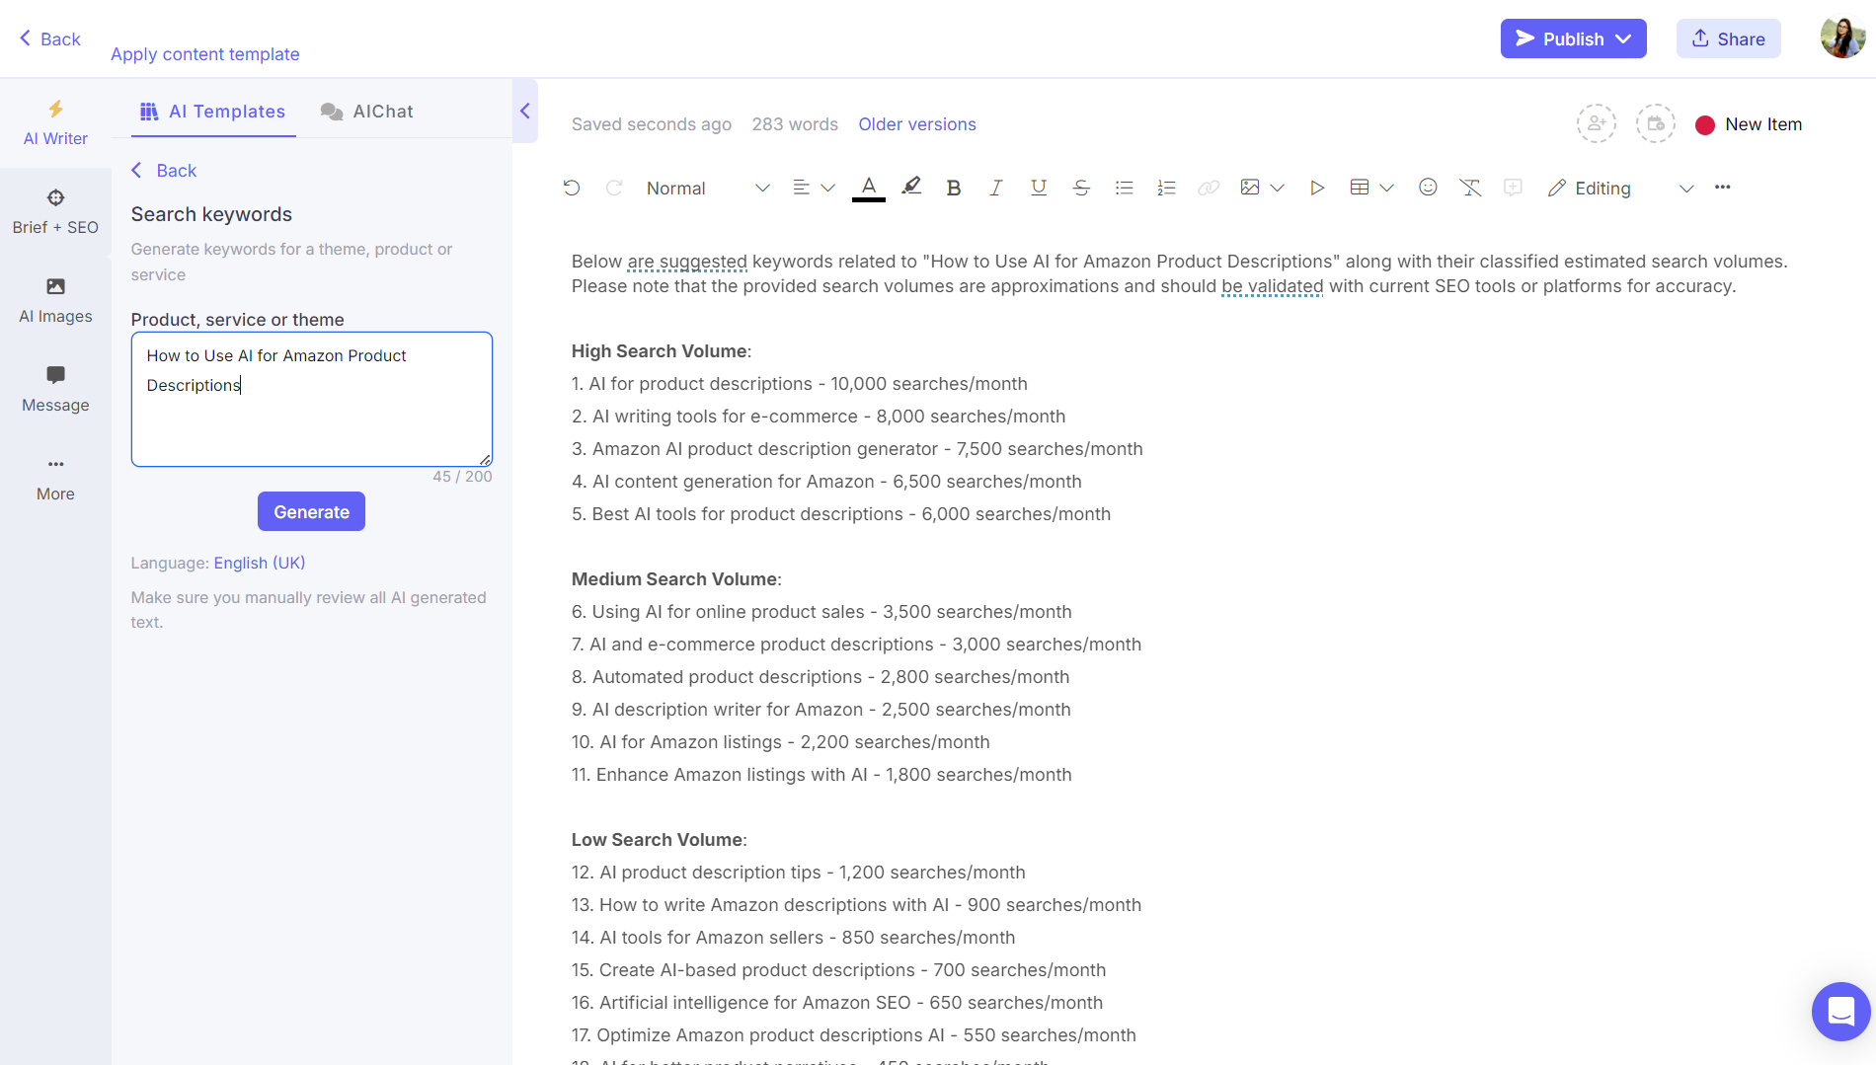
Task: Open the toolbar more options ellipsis
Action: (1723, 187)
